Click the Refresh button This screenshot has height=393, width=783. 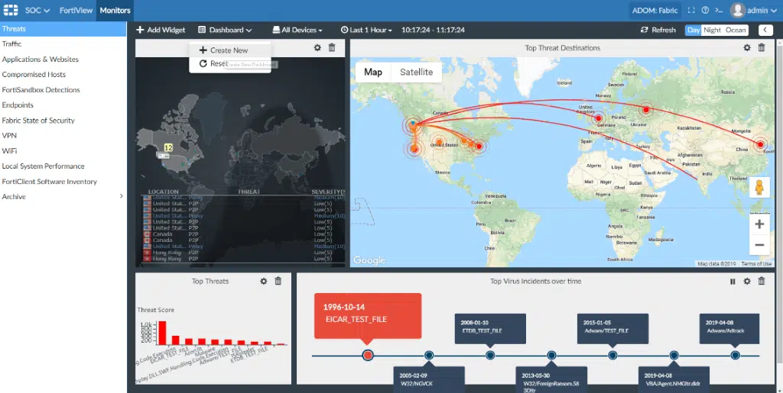tap(658, 30)
